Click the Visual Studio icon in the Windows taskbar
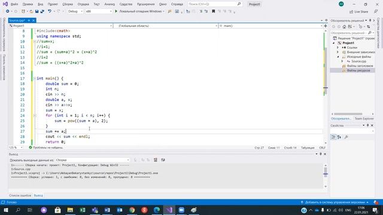The width and height of the screenshot is (383, 215). coord(169,210)
